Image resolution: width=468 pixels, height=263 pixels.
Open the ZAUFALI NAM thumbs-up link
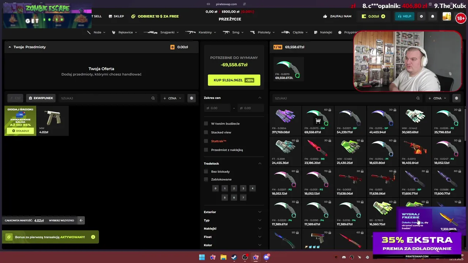[x=337, y=16]
